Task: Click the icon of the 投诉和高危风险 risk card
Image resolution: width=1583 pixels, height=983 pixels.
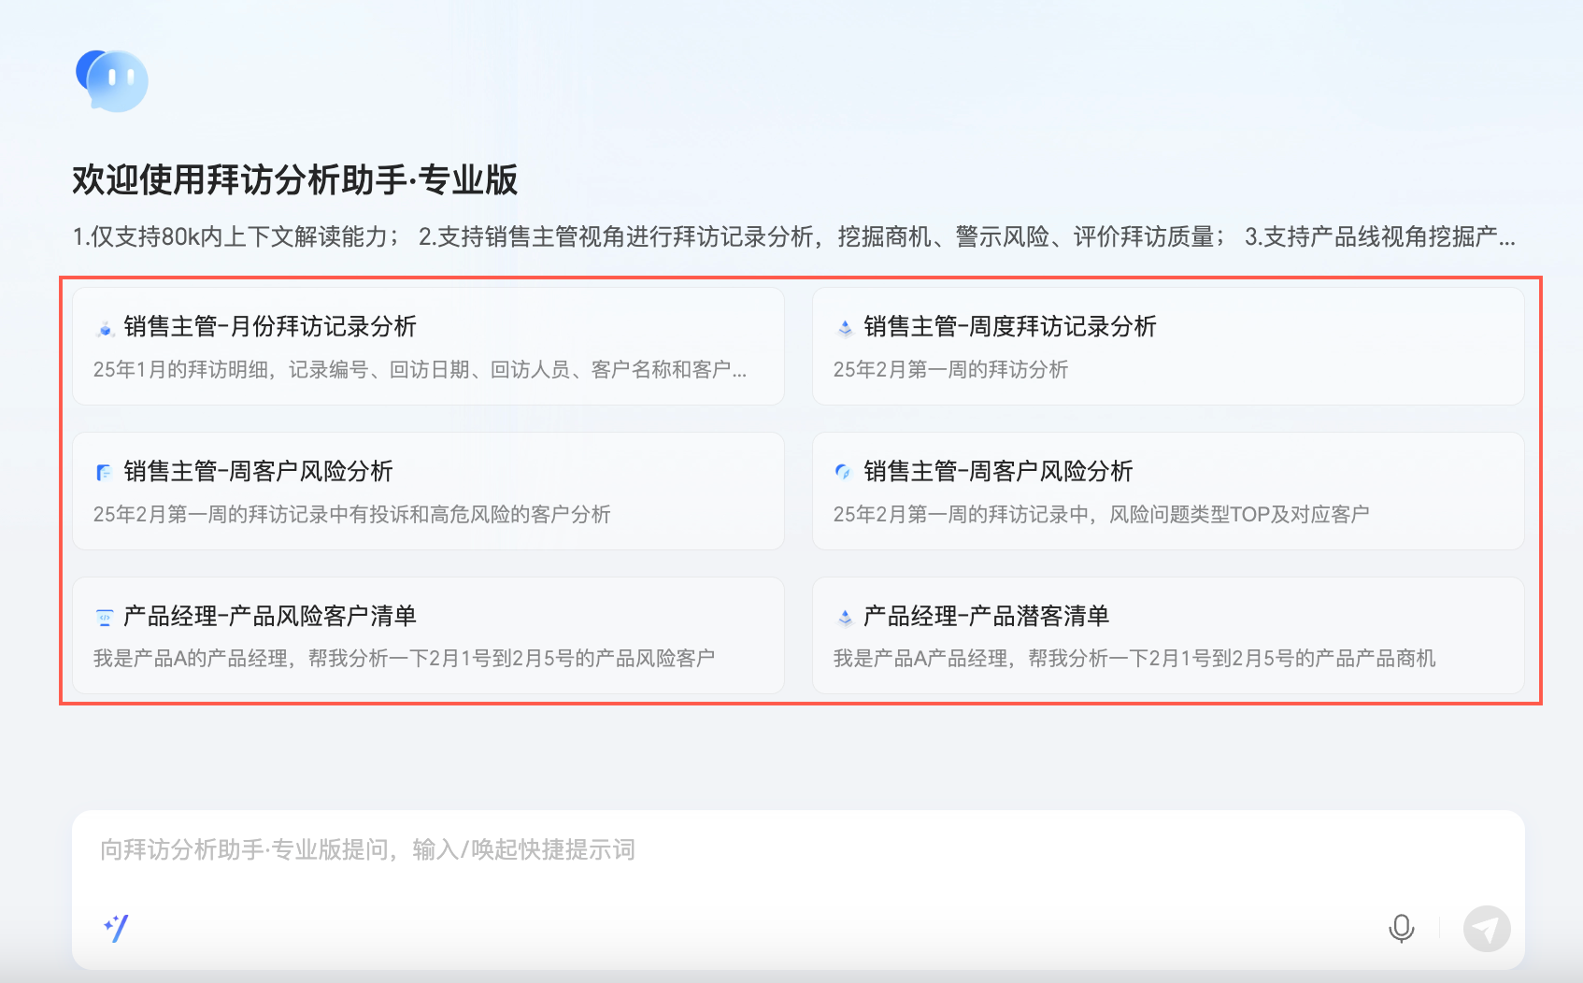Action: click(x=105, y=473)
